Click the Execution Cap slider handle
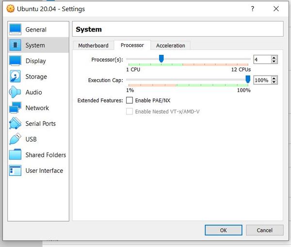This screenshot has height=247, width=291. [x=248, y=79]
